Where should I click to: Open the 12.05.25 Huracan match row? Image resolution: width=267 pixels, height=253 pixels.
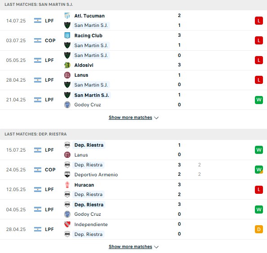134,189
